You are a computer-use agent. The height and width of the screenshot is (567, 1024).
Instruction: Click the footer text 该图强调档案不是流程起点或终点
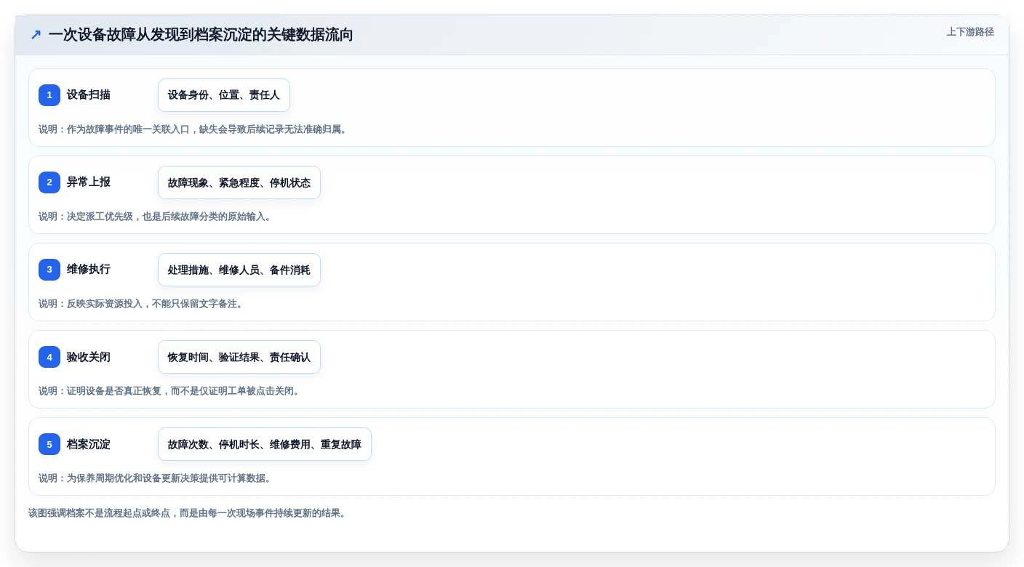[189, 513]
